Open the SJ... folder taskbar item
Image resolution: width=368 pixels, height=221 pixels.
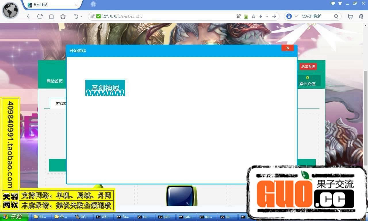[x=41, y=217]
